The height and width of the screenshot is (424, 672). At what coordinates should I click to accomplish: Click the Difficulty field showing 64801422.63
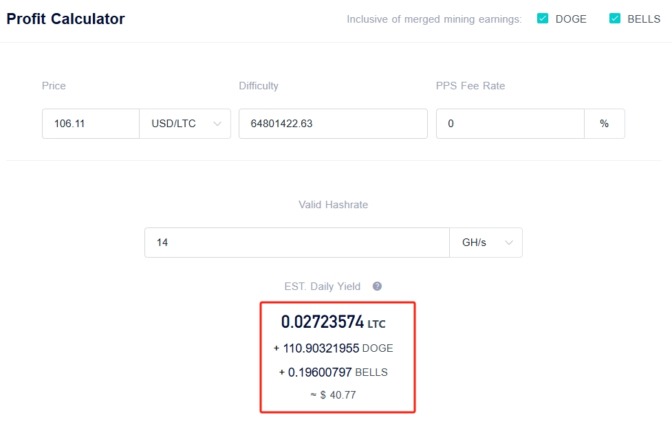tap(333, 124)
